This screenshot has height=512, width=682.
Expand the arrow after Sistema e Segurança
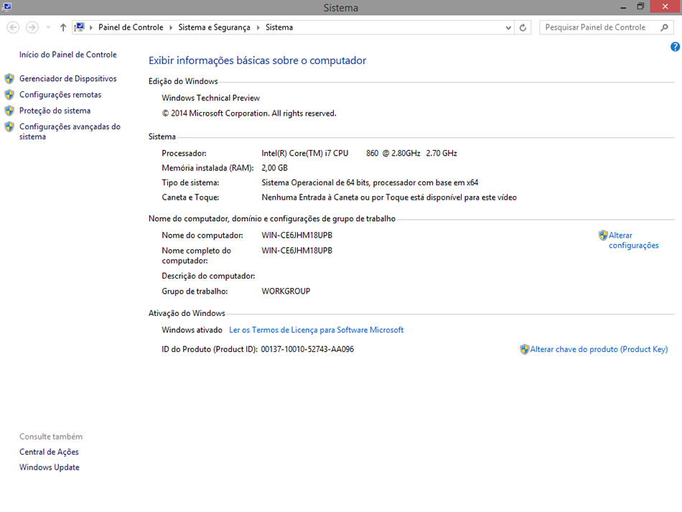tap(258, 27)
